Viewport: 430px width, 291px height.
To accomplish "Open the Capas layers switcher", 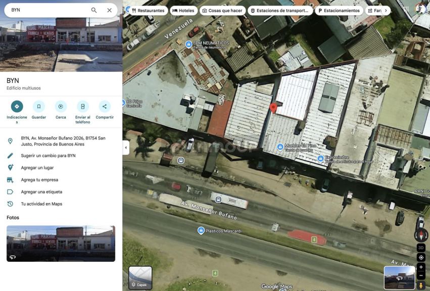I will [140, 277].
